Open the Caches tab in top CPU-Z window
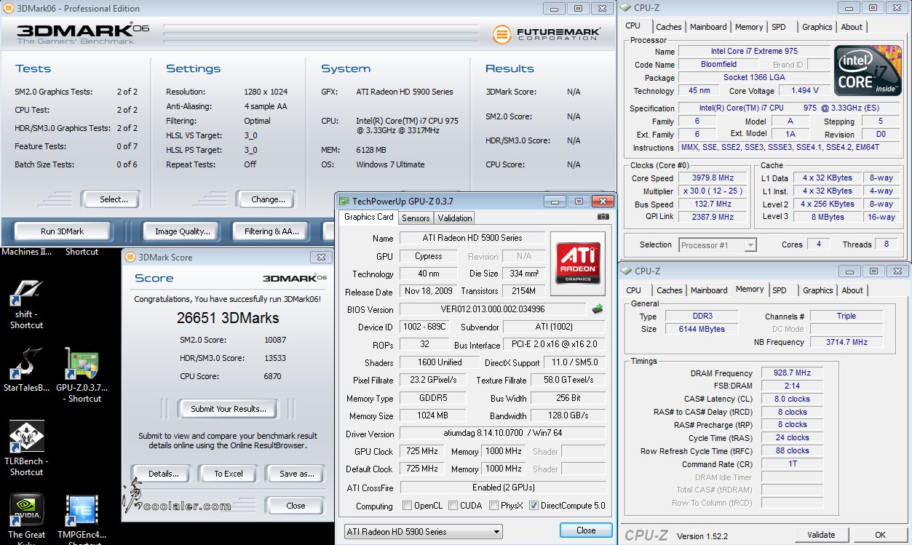Viewport: 912px width, 545px height. pyautogui.click(x=668, y=27)
